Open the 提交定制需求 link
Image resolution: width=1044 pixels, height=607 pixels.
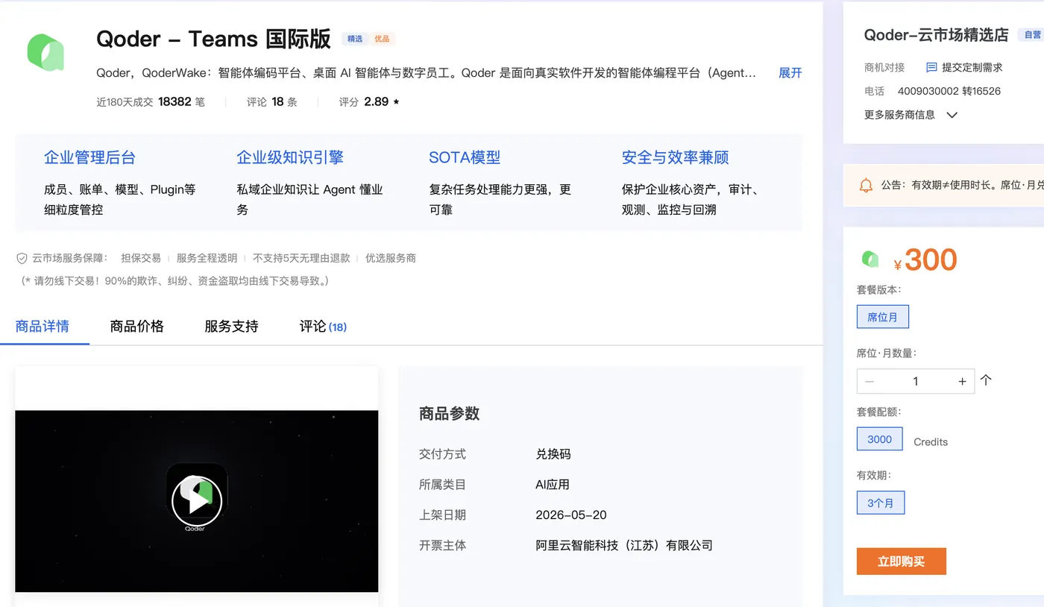click(972, 67)
